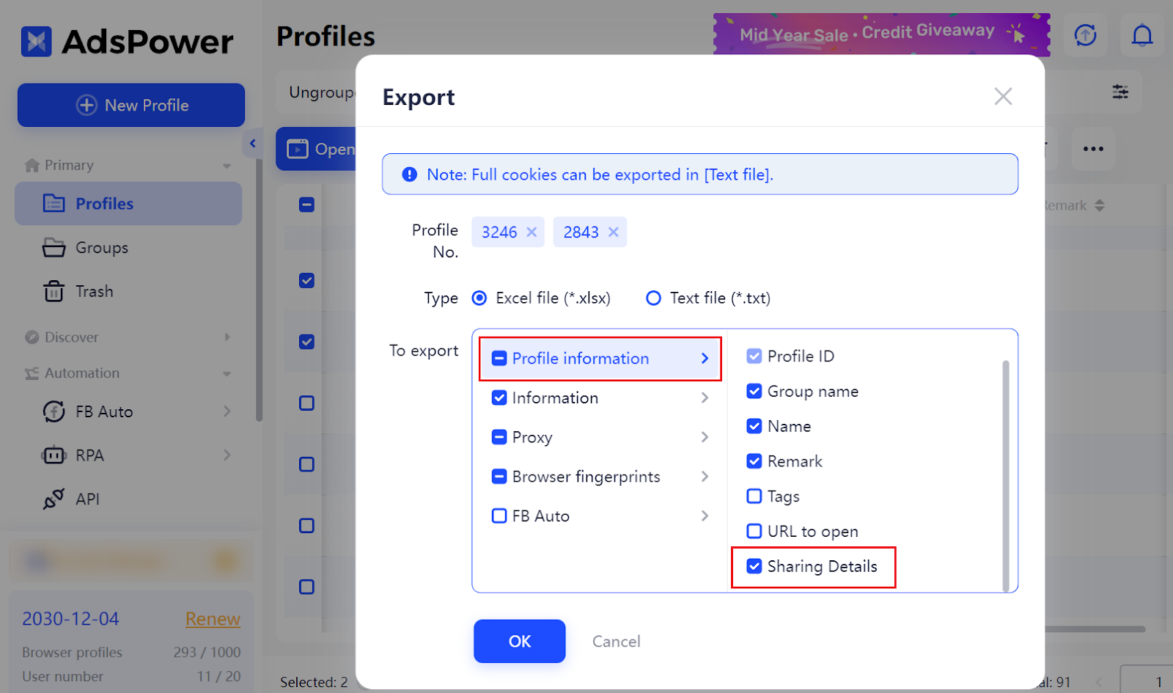Screen dimensions: 1173x693
Task: Toggle the select-all header checkbox
Action: click(306, 205)
